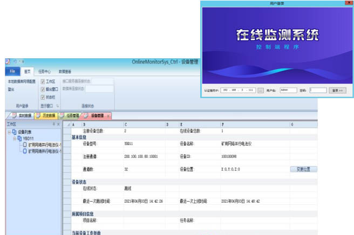
Task: Click the undo arrow in quick access toolbar
Action: click(15, 62)
